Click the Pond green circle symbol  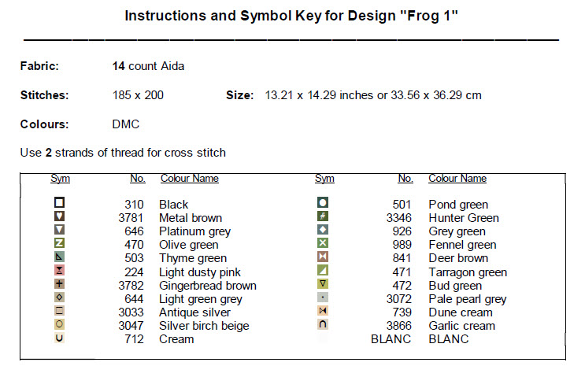click(322, 203)
